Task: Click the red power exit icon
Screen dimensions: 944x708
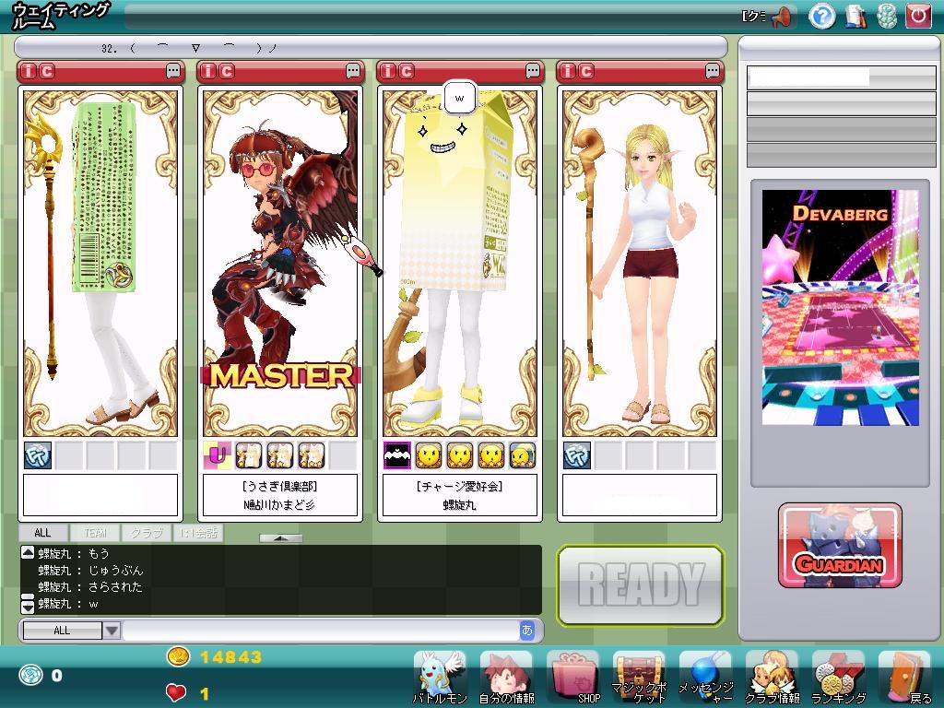Action: click(918, 16)
